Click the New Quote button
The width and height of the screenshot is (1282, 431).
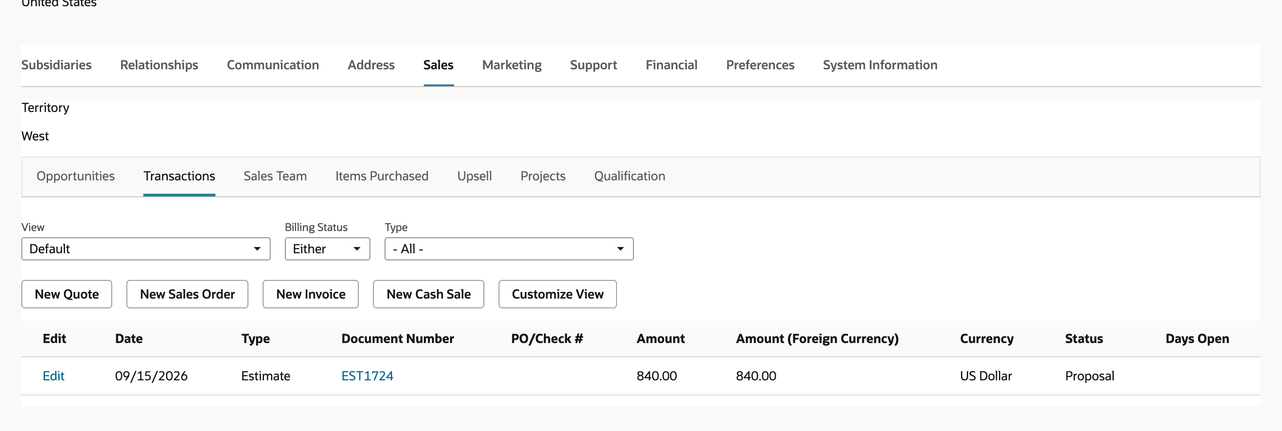(x=67, y=295)
